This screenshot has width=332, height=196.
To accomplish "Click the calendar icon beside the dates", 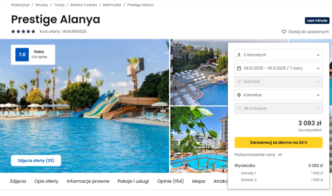I will click(x=239, y=68).
